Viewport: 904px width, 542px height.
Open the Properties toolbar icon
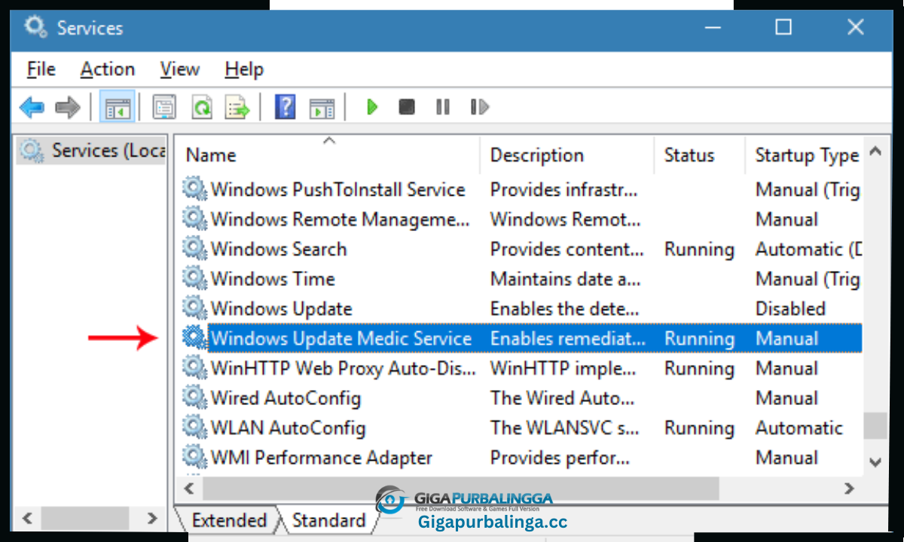click(164, 108)
